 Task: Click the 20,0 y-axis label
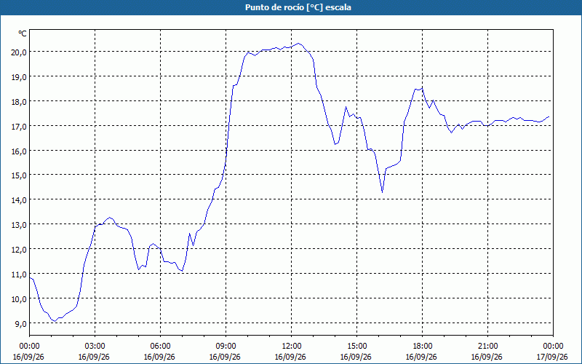[x=19, y=52]
